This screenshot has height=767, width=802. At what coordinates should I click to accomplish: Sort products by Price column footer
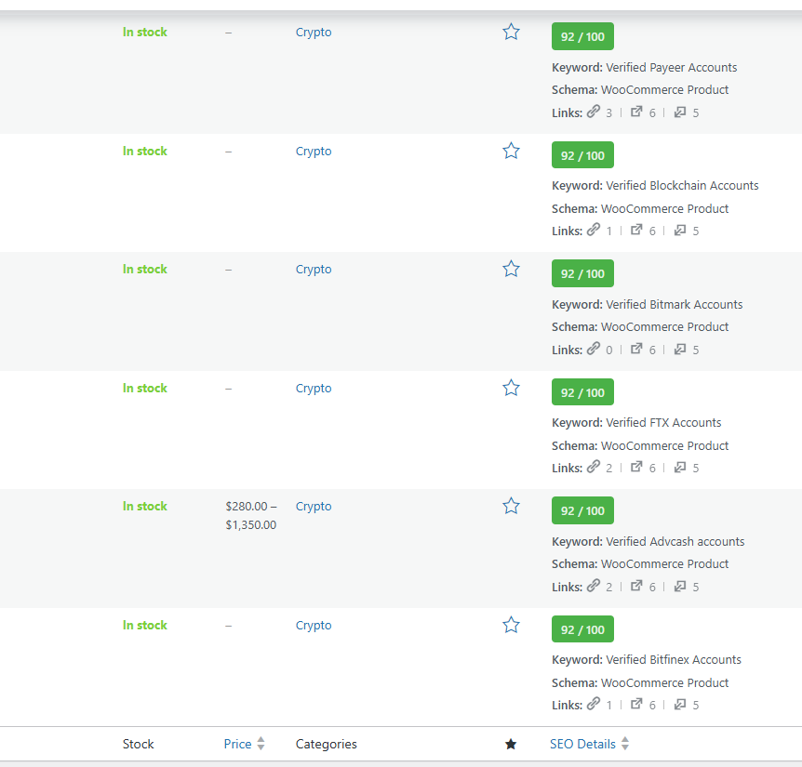237,744
